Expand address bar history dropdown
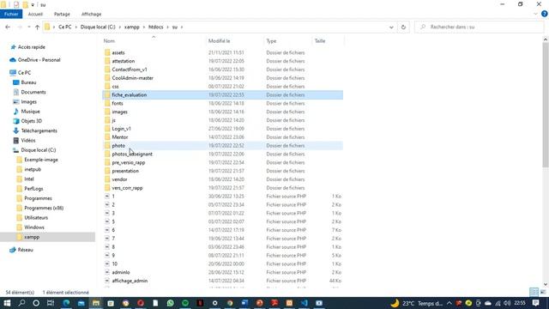This screenshot has height=309, width=549. point(391,27)
